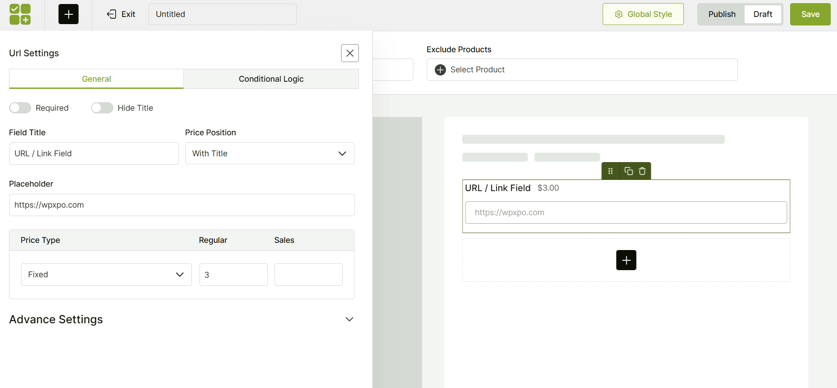Click the Sales price input
Viewport: 837px width, 388px height.
[x=308, y=275]
